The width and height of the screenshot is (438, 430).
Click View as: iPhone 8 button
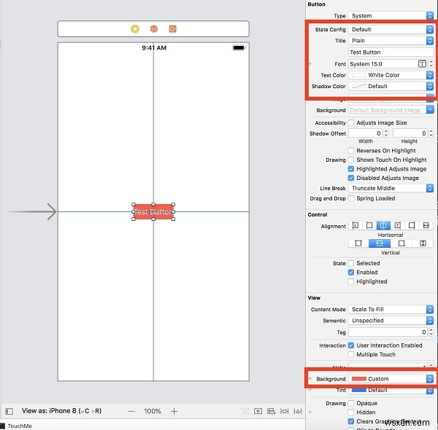pos(61,411)
